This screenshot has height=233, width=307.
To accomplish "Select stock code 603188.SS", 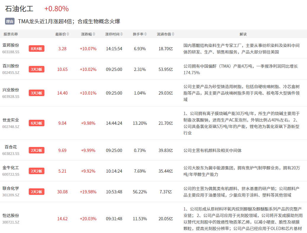I will [11, 52].
